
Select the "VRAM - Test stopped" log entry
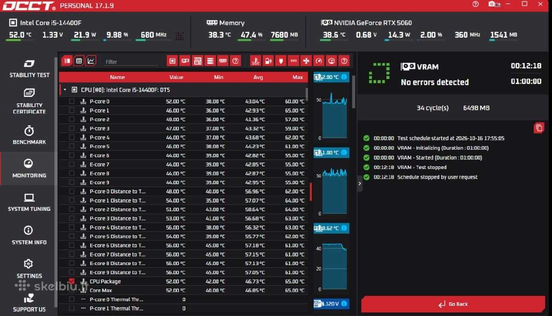click(x=422, y=167)
